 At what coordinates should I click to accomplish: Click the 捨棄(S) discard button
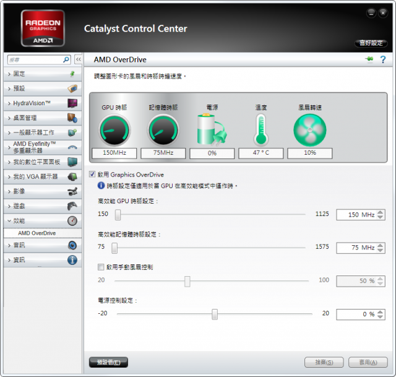pyautogui.click(x=324, y=362)
